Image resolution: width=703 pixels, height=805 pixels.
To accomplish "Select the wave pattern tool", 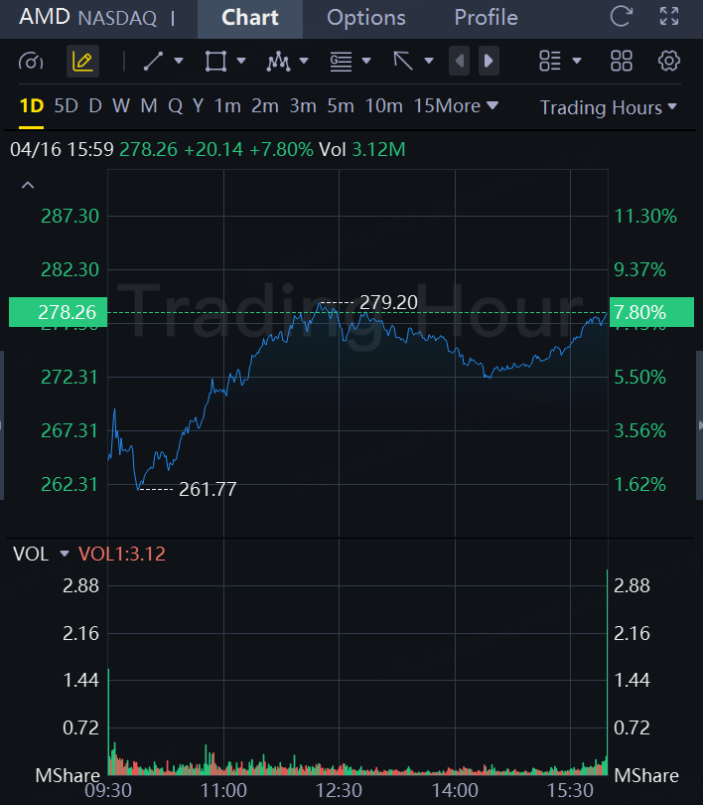I will 278,61.
